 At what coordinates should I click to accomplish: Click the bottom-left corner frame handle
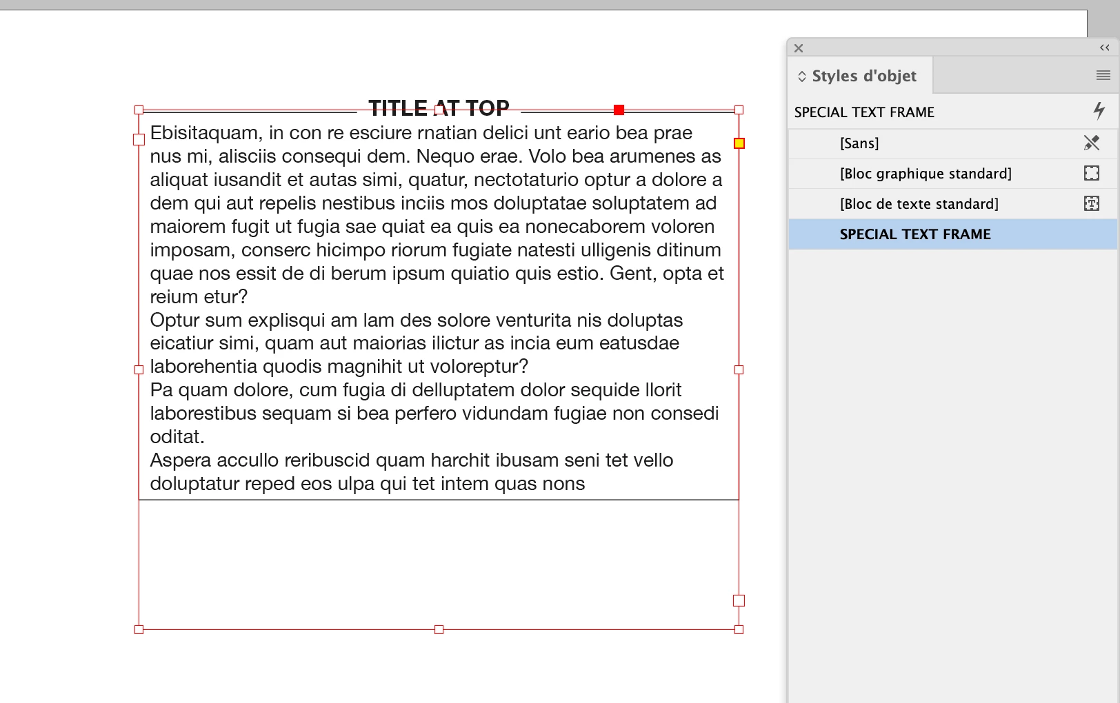point(139,629)
